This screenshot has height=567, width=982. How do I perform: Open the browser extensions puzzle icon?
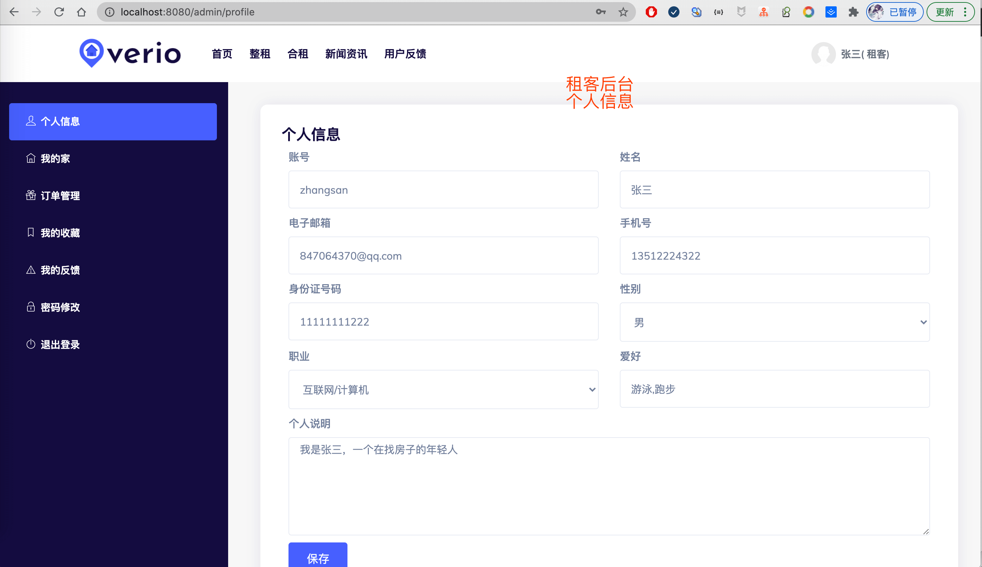[x=853, y=12]
